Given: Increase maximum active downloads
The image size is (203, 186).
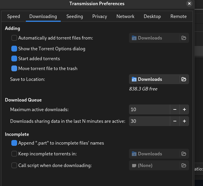Looking at the screenshot, I should coord(184,109).
